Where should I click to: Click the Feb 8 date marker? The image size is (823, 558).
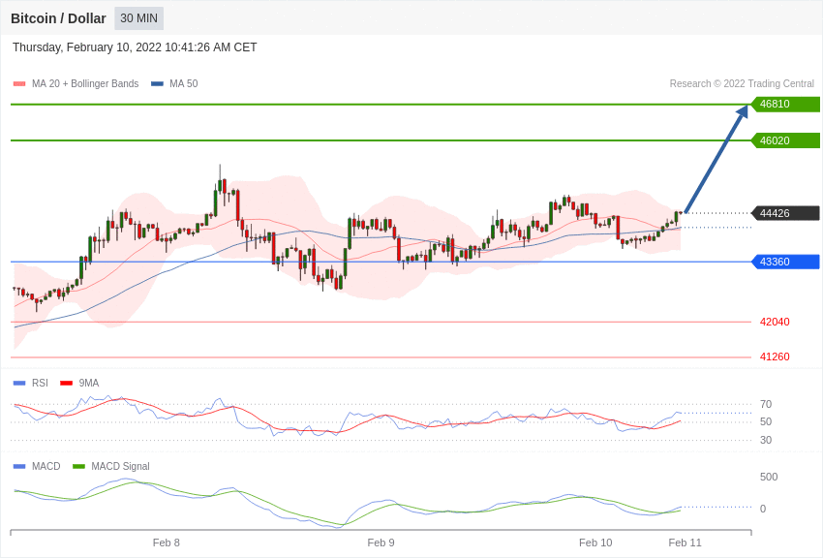(167, 542)
